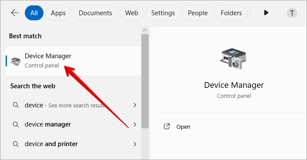Select 'device manager' web suggestion
The height and width of the screenshot is (160, 307).
point(73,124)
